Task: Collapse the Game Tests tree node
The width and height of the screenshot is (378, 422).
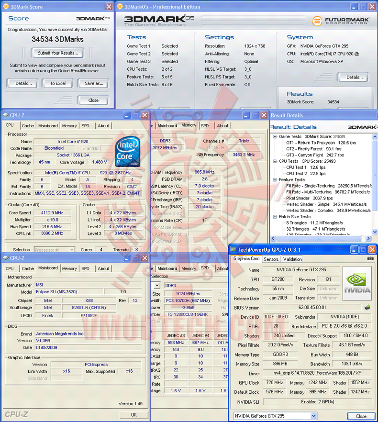Action: pyautogui.click(x=275, y=136)
